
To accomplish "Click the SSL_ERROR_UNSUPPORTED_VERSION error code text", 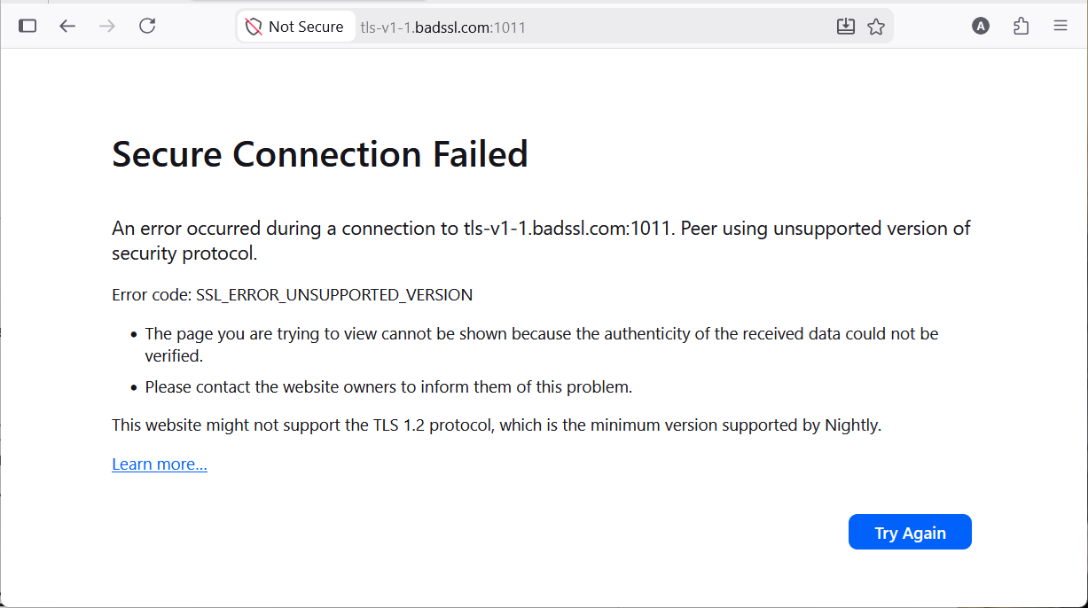I will coord(334,294).
